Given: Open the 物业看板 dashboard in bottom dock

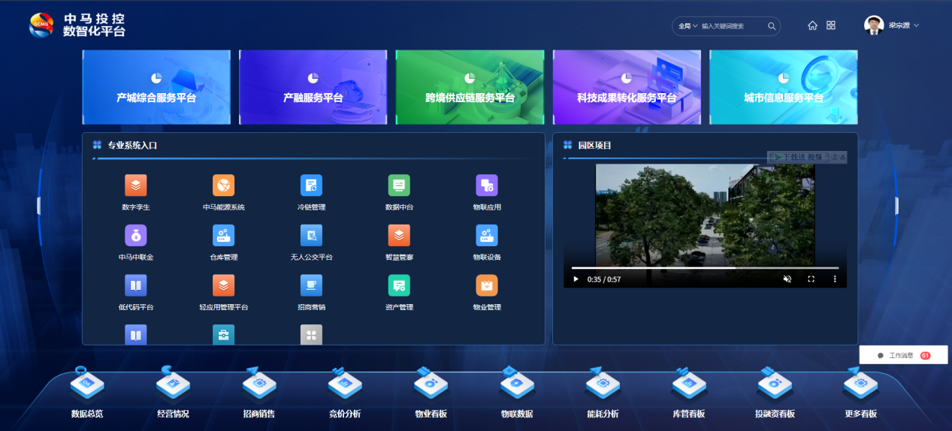Looking at the screenshot, I should pyautogui.click(x=431, y=393).
